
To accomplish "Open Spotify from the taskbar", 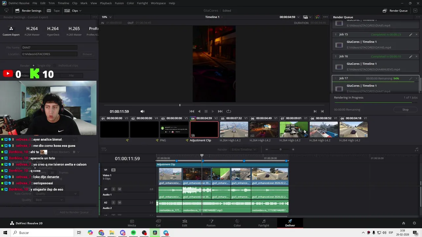I will click(x=133, y=233).
